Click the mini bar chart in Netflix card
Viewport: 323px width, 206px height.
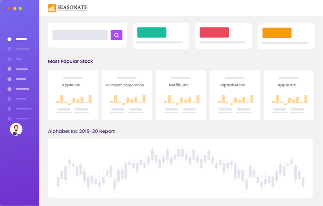(x=181, y=100)
